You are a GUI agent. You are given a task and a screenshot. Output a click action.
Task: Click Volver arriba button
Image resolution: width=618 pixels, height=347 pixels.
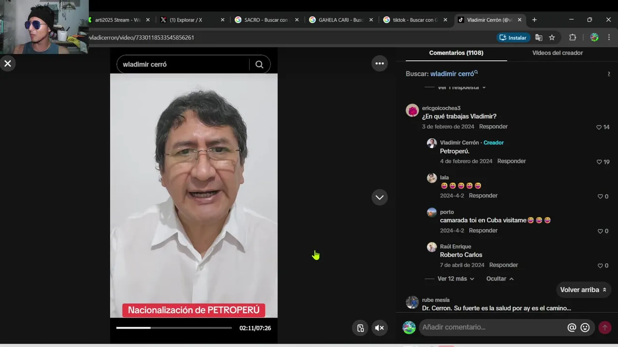pyautogui.click(x=583, y=290)
